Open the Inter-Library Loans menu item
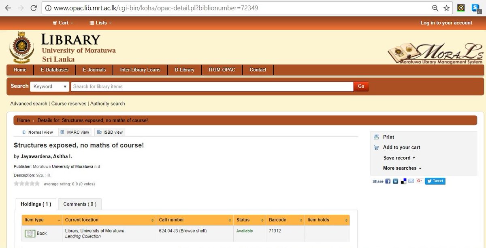 point(140,70)
